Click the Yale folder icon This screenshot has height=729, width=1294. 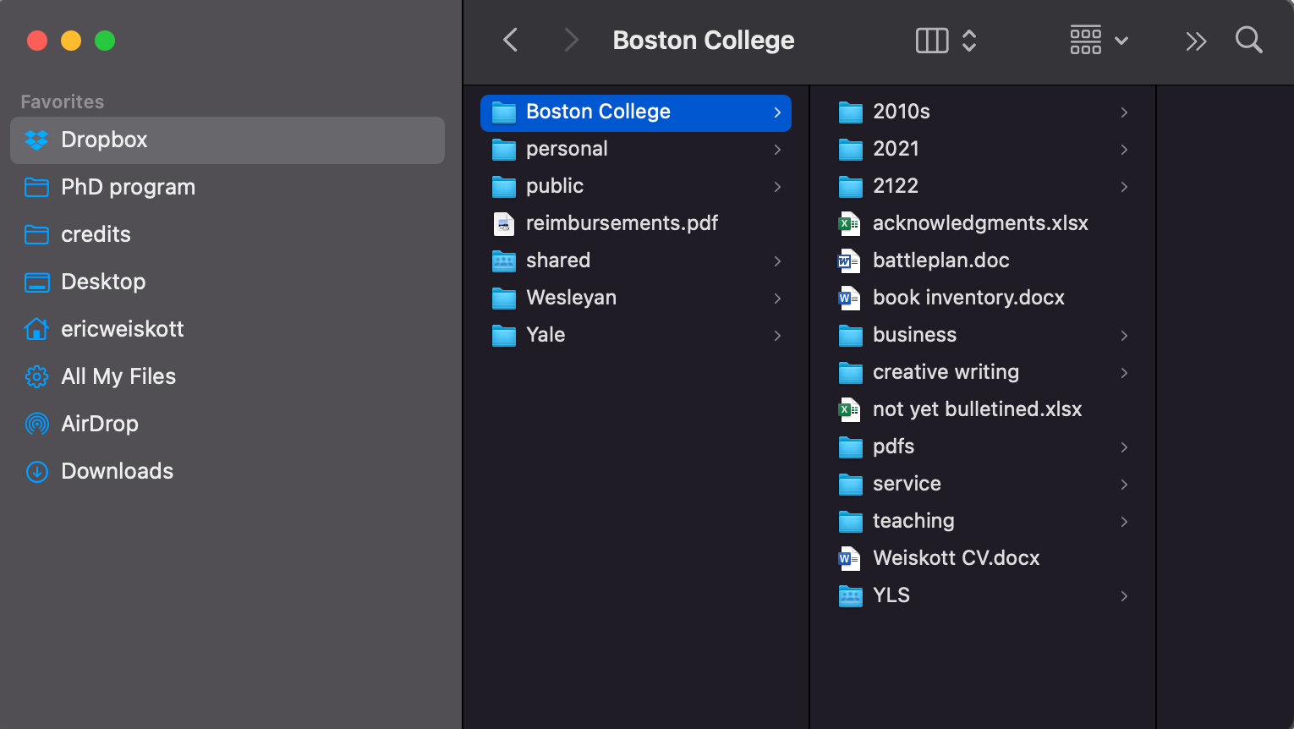click(504, 335)
